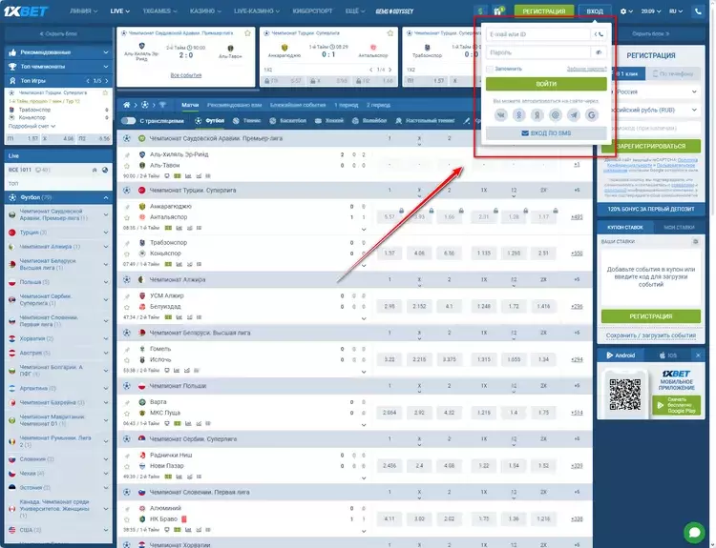The image size is (716, 548).
Task: Sign in with the VK icon
Action: [501, 115]
